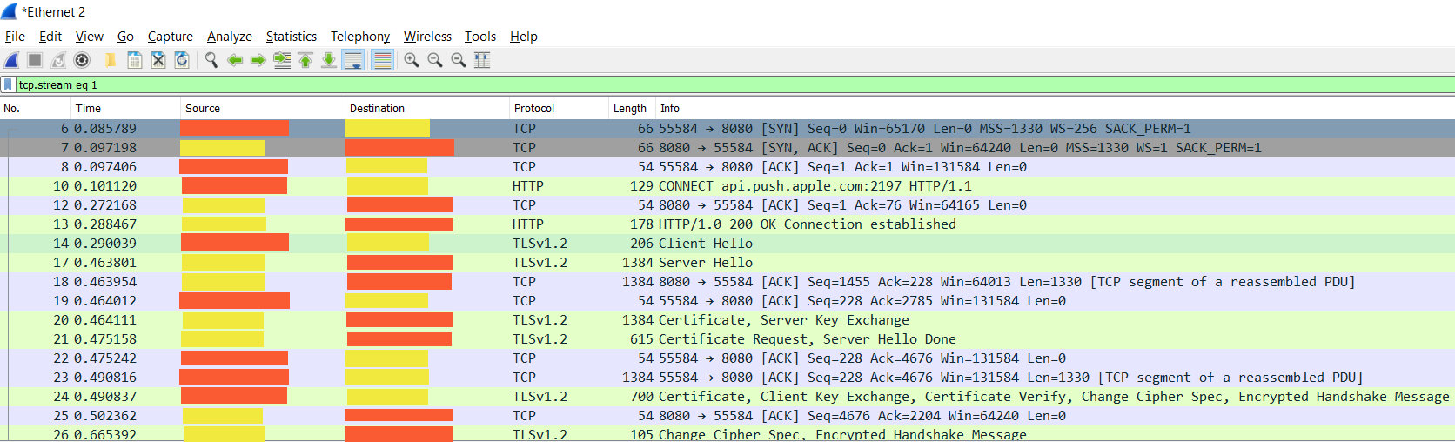Image resolution: width=1455 pixels, height=442 pixels.
Task: Save this capture file
Action: (134, 60)
